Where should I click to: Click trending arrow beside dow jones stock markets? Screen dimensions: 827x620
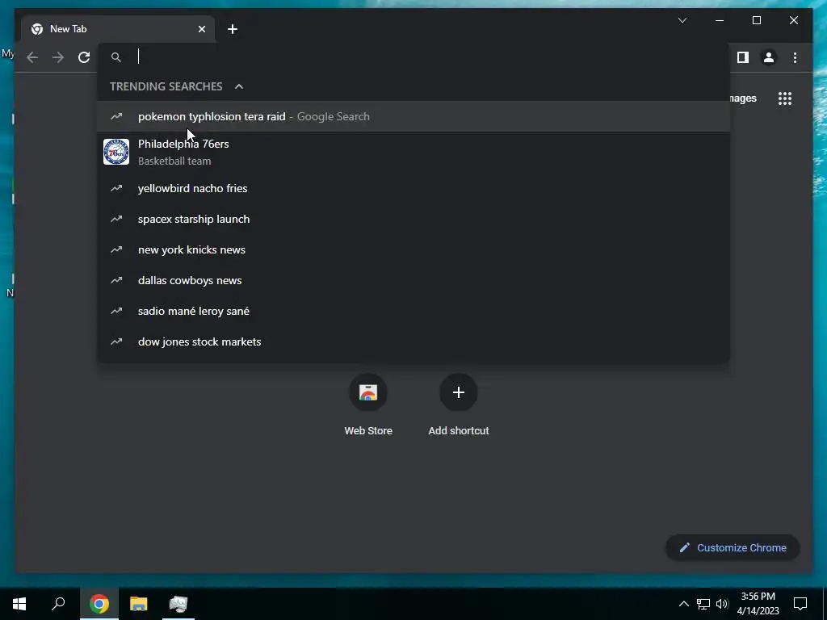[116, 341]
